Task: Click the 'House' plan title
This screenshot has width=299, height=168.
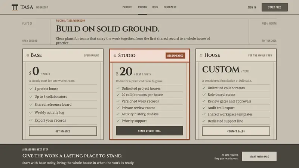Action: click(x=212, y=55)
